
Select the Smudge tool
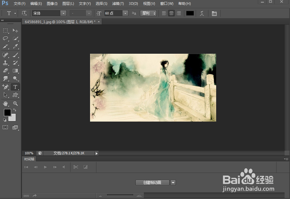(5, 78)
